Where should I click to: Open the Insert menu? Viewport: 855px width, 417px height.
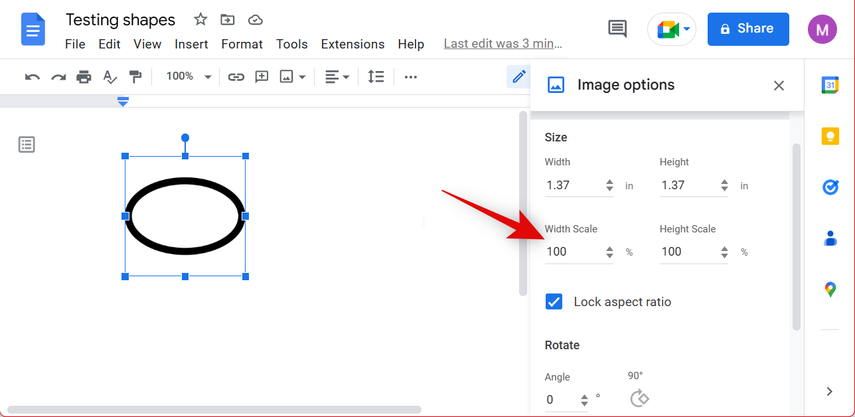tap(191, 44)
